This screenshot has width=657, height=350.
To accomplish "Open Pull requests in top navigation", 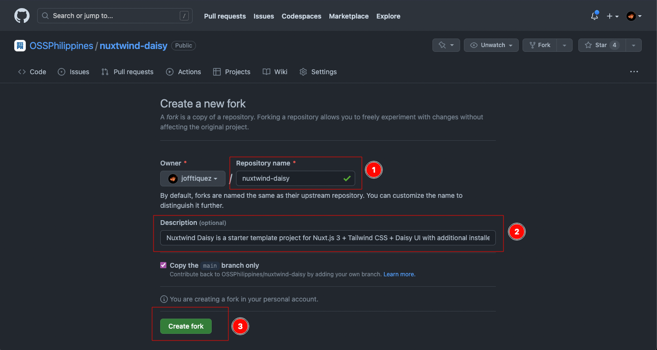I will click(225, 16).
